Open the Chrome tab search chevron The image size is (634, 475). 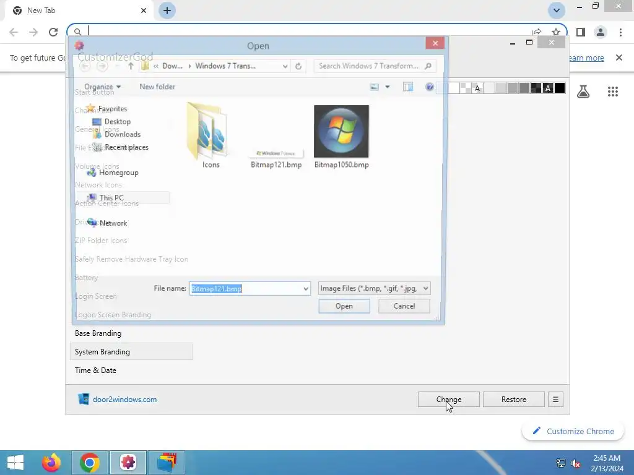click(557, 11)
